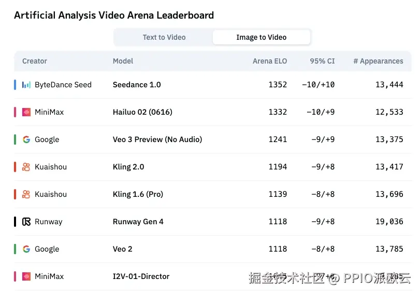Select the Runway Gen 4 model row
Image resolution: width=420 pixels, height=294 pixels.
pyautogui.click(x=213, y=222)
